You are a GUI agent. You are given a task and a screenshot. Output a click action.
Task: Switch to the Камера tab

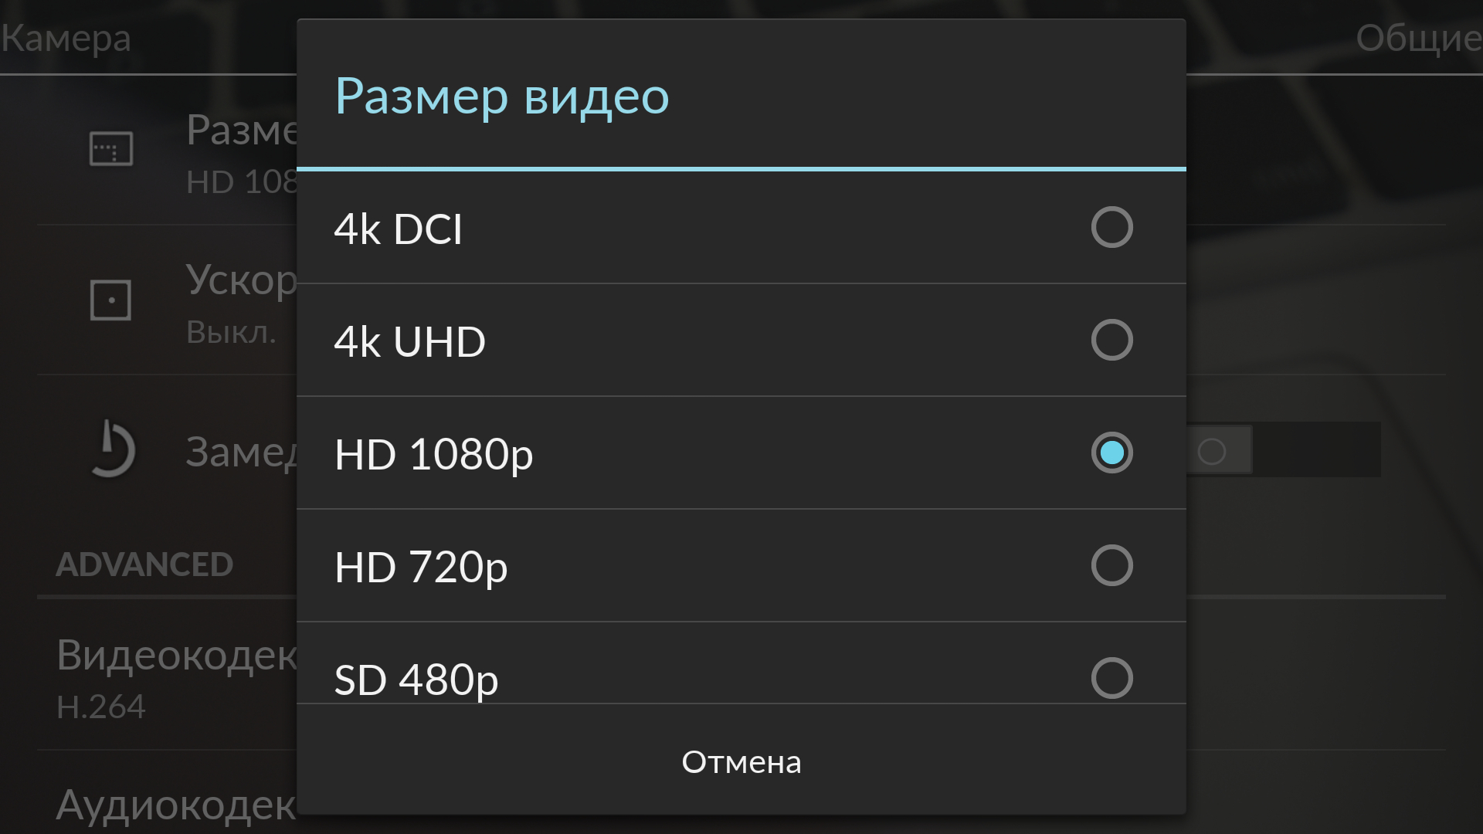(66, 38)
